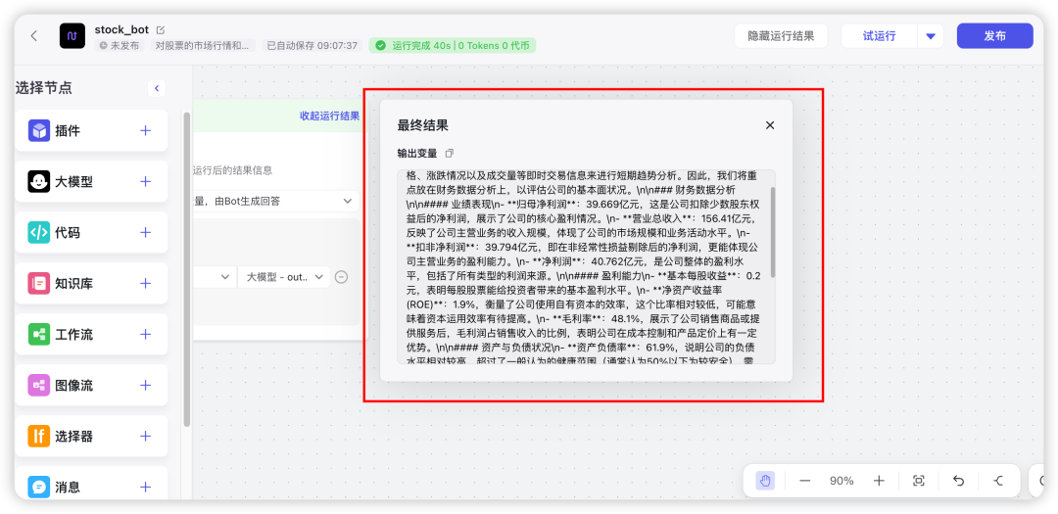This screenshot has height=514, width=1058.
Task: Select the 代码 node row
Action: (x=91, y=233)
